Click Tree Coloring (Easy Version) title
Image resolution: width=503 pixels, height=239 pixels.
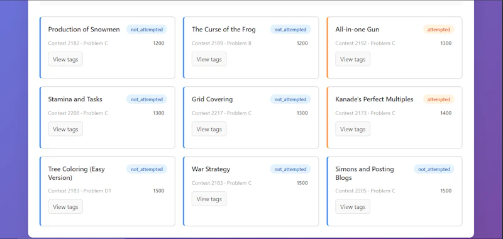[76, 173]
